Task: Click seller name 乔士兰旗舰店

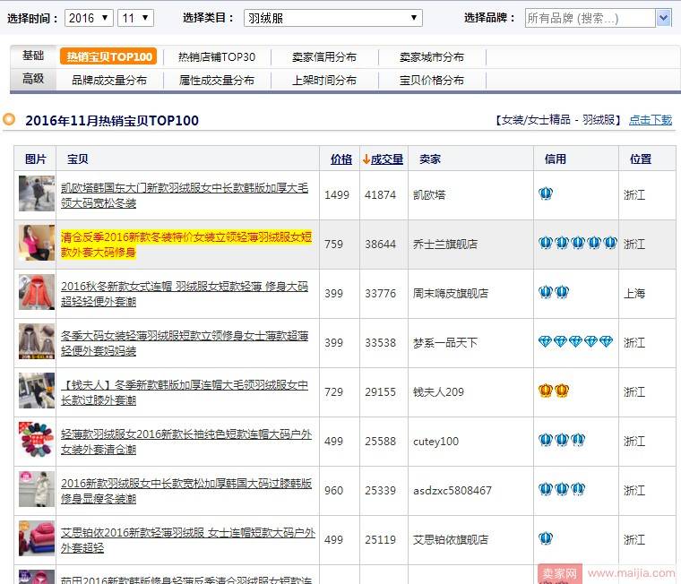Action: 445,244
